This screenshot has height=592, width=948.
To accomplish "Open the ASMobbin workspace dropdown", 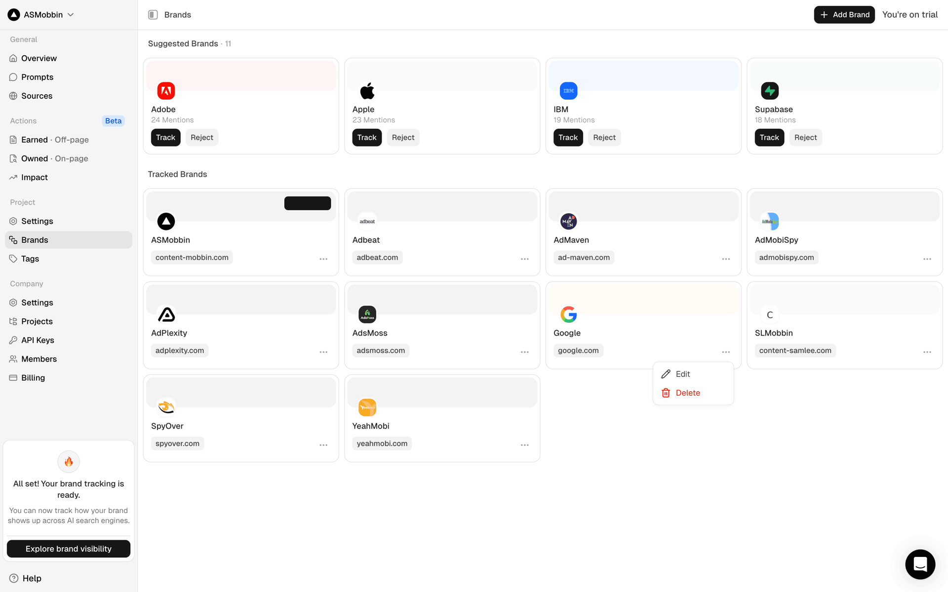I will pyautogui.click(x=41, y=15).
